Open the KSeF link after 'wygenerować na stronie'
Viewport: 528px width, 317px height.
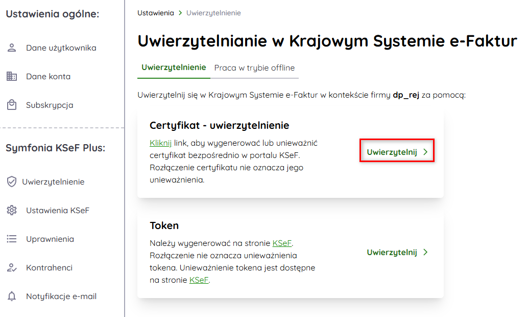282,243
